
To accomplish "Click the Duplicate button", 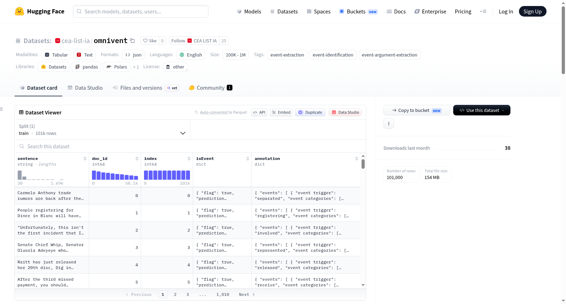I will 310,112.
